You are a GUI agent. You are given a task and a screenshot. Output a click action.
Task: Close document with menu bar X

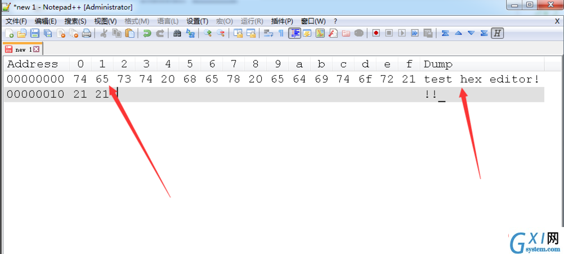557,21
